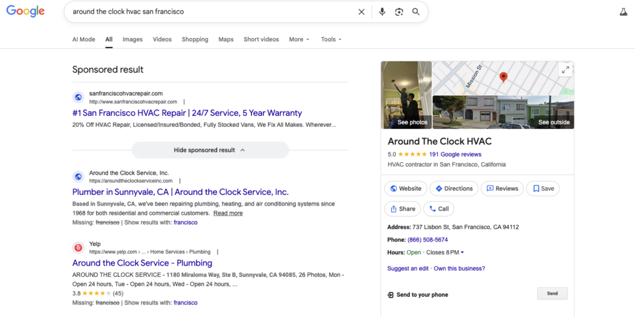The width and height of the screenshot is (635, 317).
Task: Click Own this business? link
Action: point(460,269)
